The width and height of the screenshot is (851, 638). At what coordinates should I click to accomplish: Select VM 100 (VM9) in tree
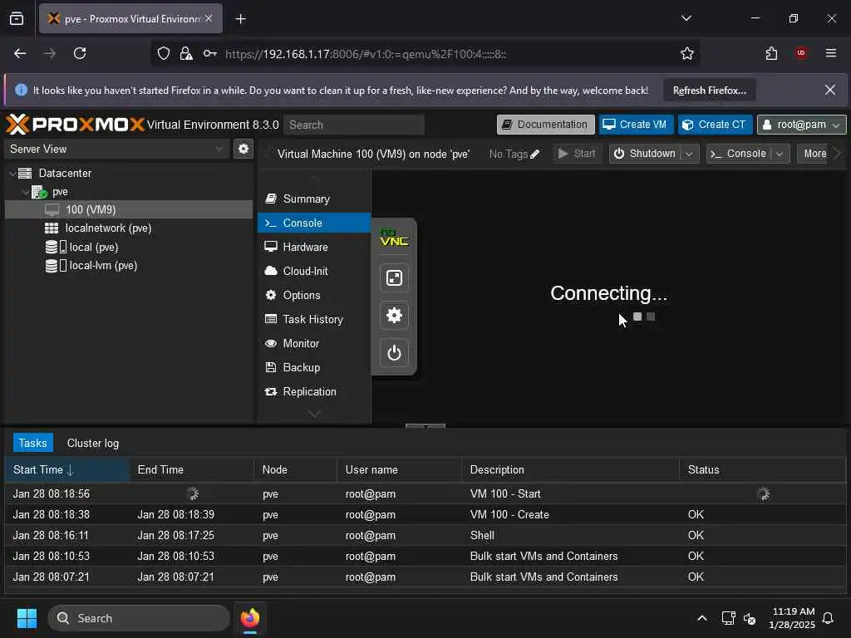[x=129, y=210]
